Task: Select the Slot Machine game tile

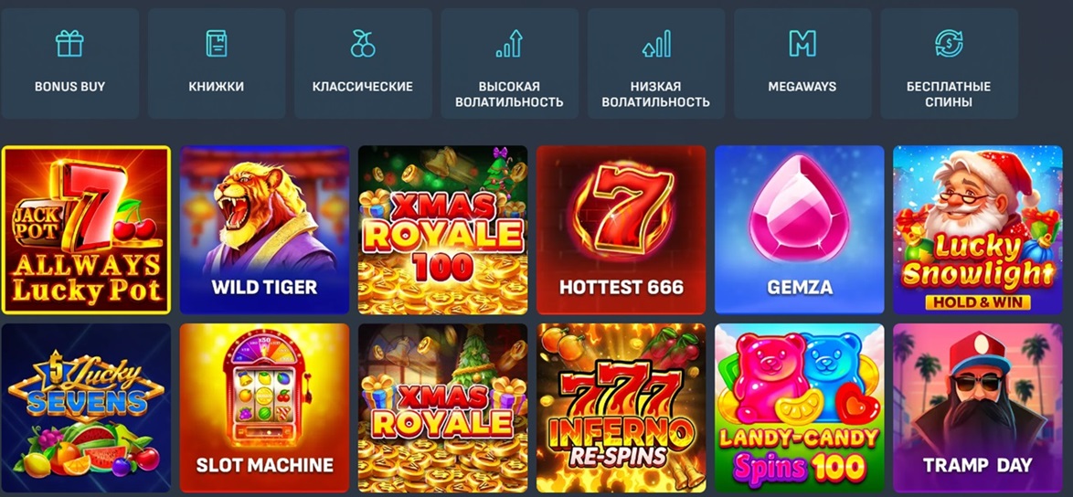Action: [264, 408]
